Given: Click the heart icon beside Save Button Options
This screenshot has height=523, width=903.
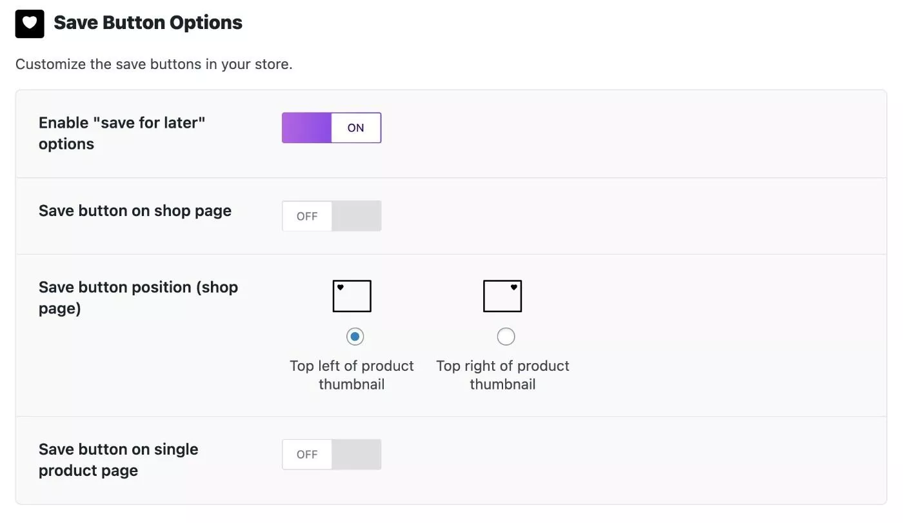Looking at the screenshot, I should click(x=30, y=23).
